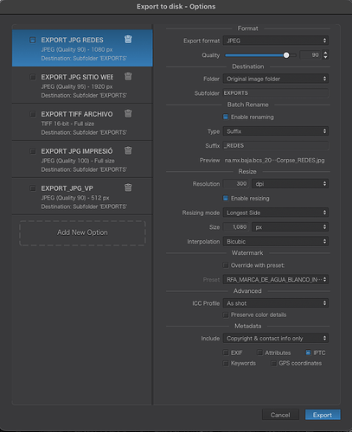The width and height of the screenshot is (352, 432).
Task: Click the Export button
Action: (x=323, y=415)
